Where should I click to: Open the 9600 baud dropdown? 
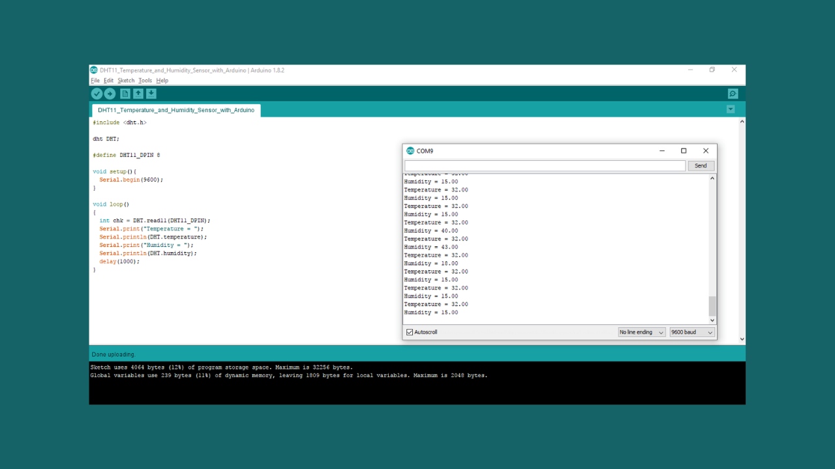pos(692,332)
